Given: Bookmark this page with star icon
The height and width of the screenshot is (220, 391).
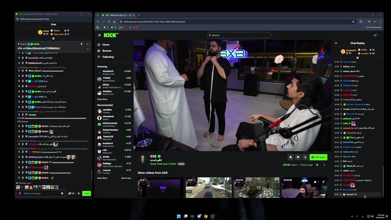Looking at the screenshot, I should coord(353,22).
